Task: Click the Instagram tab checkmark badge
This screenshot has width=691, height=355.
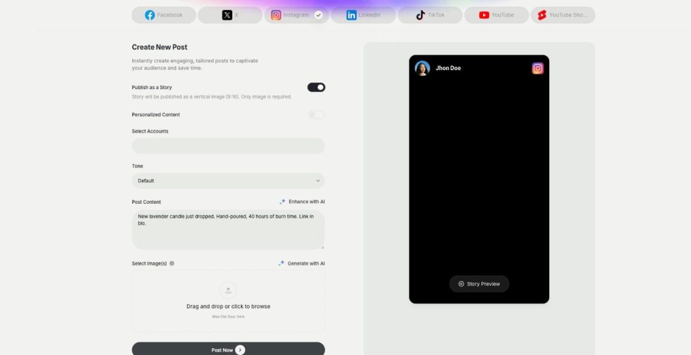Action: click(x=319, y=15)
